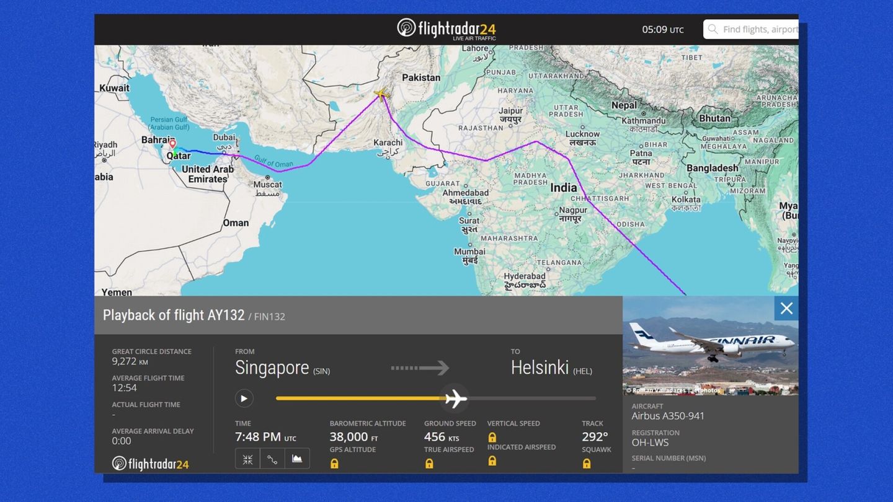Click the 292° track value
The width and height of the screenshot is (893, 502).
pyautogui.click(x=595, y=437)
